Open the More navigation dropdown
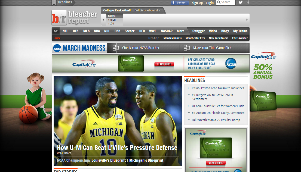This screenshot has height=172, width=301. 180,31
